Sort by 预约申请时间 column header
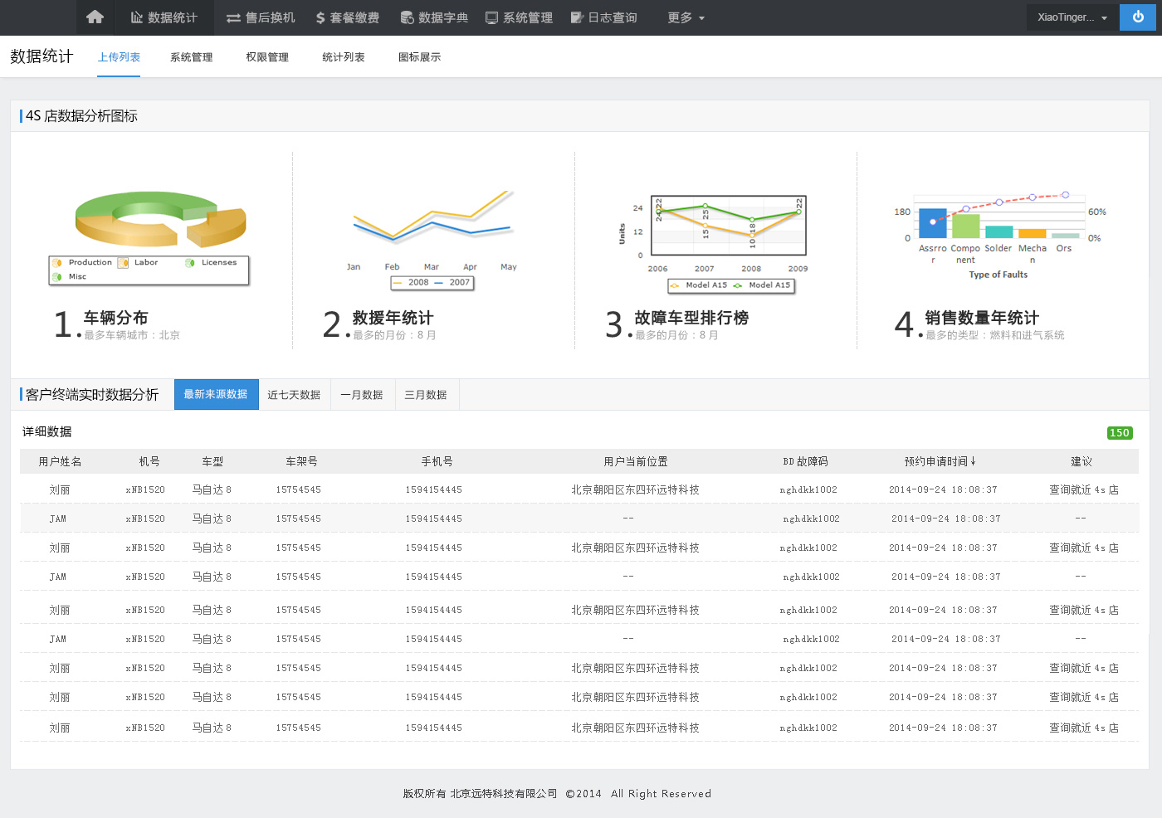This screenshot has height=818, width=1162. coord(940,461)
